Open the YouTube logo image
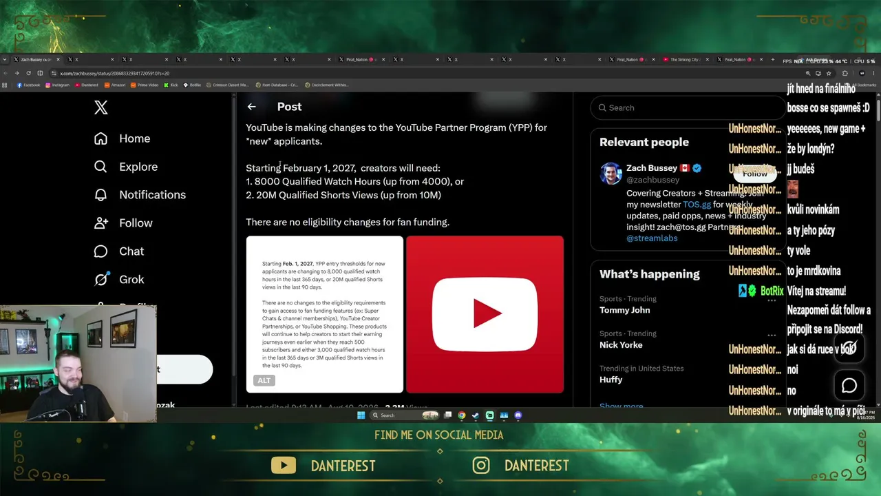 point(485,315)
